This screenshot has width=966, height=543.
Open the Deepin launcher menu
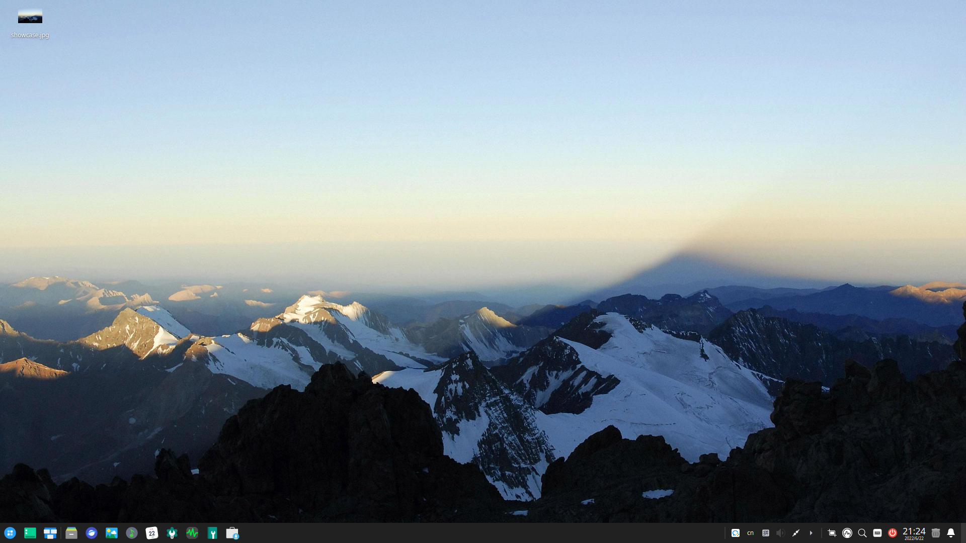click(x=10, y=533)
